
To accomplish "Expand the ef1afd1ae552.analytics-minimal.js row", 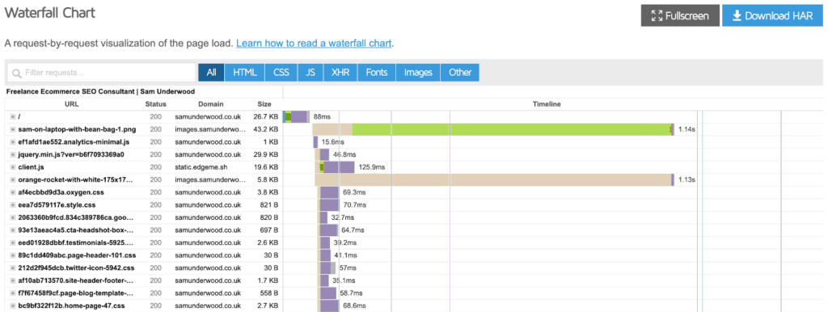I will coord(13,141).
